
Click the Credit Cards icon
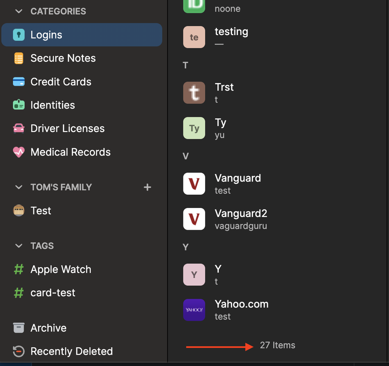pos(19,82)
